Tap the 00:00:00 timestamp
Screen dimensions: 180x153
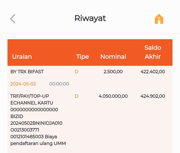click(59, 84)
